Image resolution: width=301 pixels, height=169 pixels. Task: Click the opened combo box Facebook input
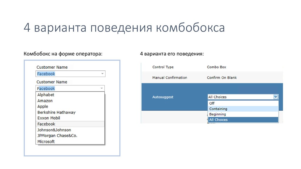(70, 88)
